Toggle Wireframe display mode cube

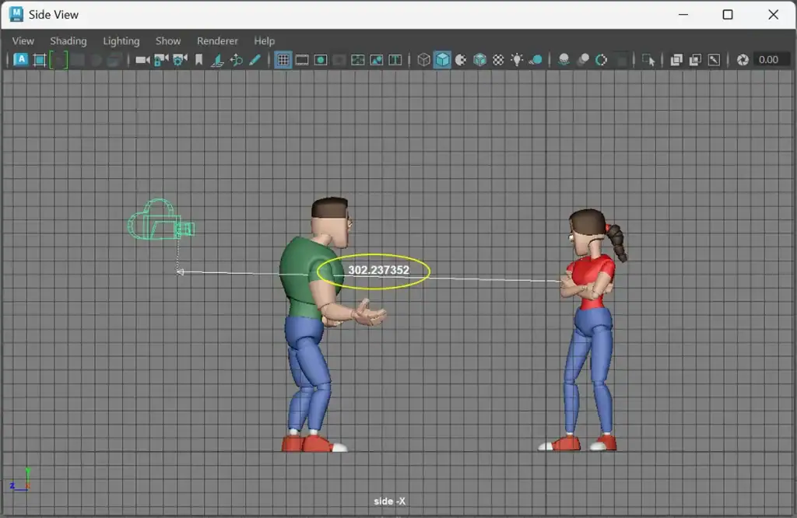pos(423,60)
